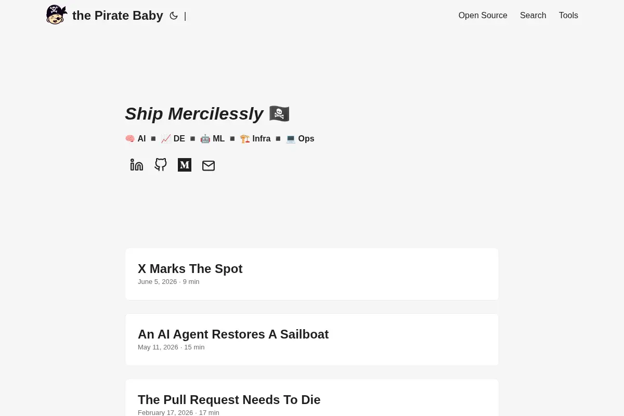Image resolution: width=624 pixels, height=416 pixels.
Task: Click the brain emoji beside AI
Action: (130, 139)
